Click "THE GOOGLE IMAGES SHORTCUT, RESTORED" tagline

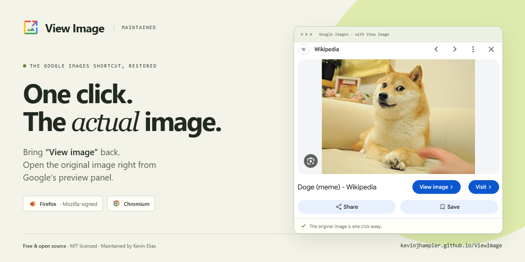93,66
